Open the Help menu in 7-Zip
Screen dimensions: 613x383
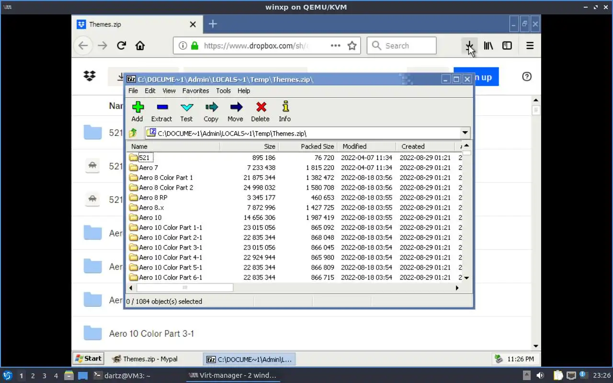244,90
